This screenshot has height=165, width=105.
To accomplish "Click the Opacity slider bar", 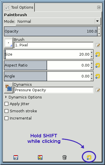I will (51, 31).
